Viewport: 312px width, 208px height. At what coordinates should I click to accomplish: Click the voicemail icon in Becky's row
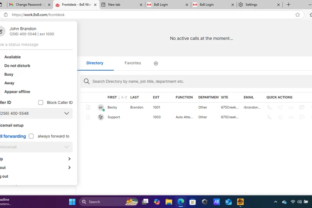click(x=291, y=107)
